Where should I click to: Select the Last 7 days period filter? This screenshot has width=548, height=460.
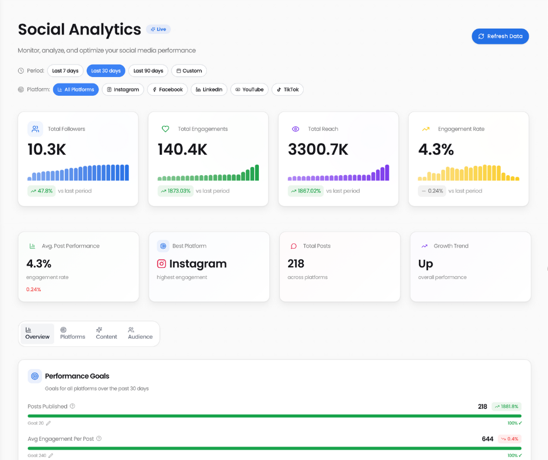coord(65,70)
